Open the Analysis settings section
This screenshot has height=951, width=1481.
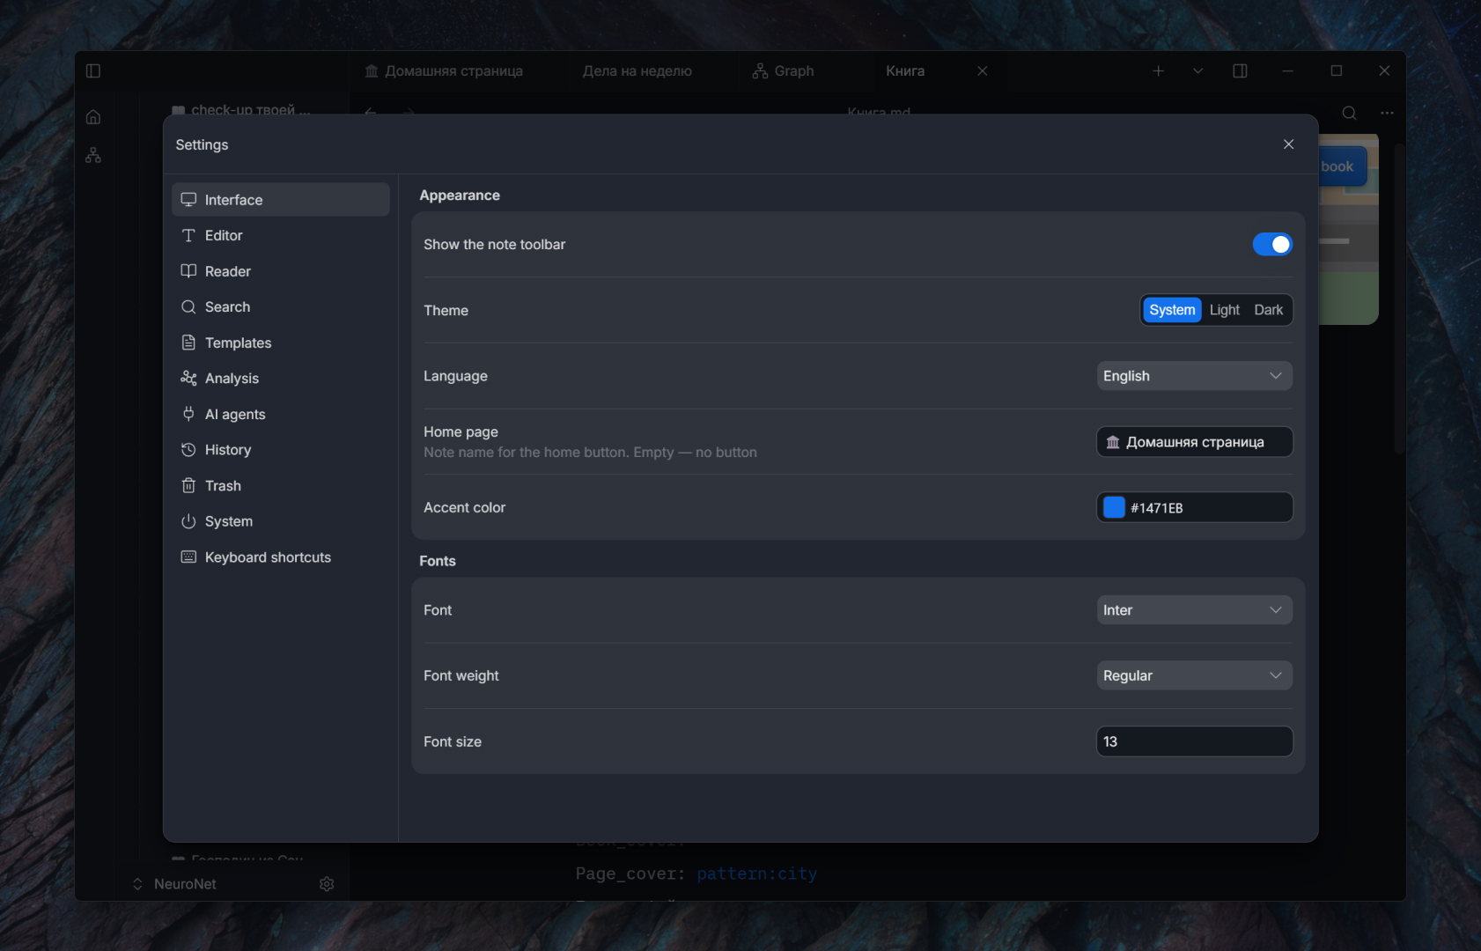pyautogui.click(x=281, y=379)
